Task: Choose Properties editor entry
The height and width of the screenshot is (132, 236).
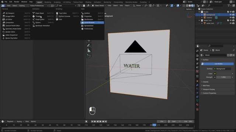Action: coord(92,16)
